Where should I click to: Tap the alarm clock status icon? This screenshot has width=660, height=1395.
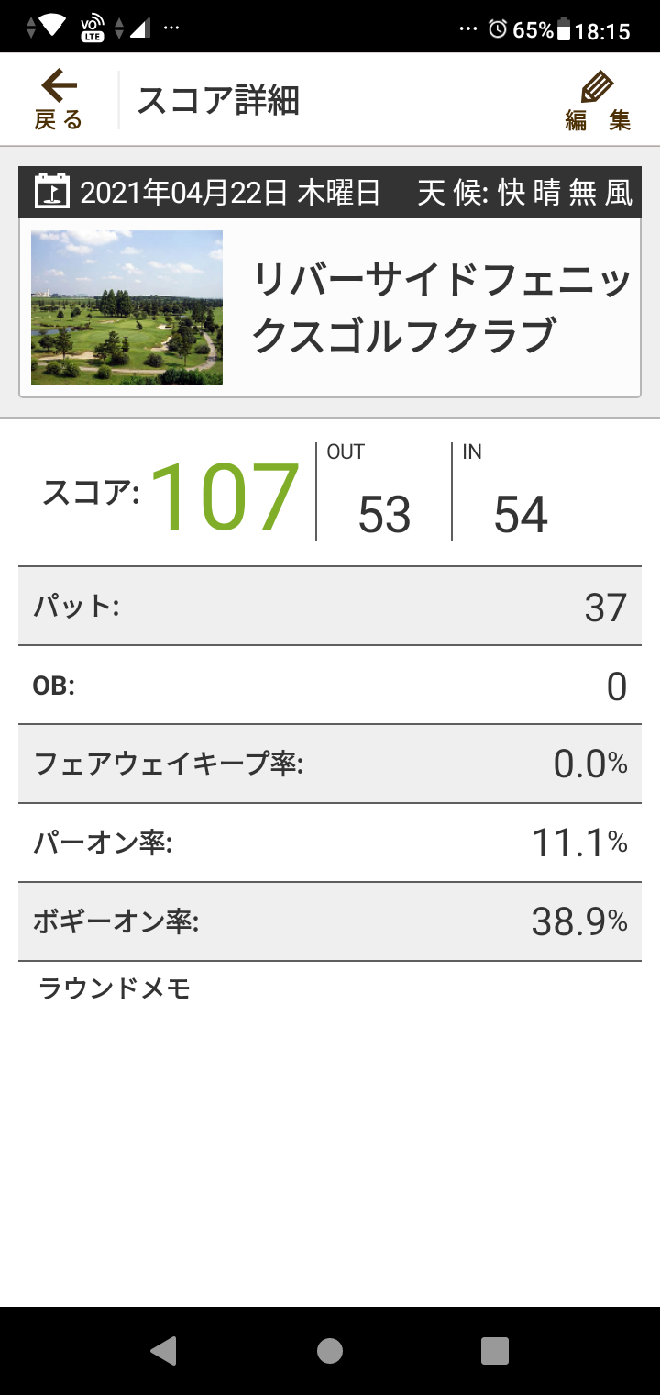click(x=498, y=29)
